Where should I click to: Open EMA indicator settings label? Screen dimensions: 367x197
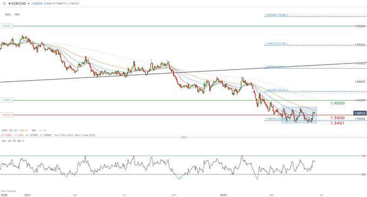point(4,130)
